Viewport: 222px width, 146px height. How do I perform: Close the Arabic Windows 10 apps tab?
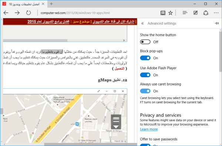(43, 4)
